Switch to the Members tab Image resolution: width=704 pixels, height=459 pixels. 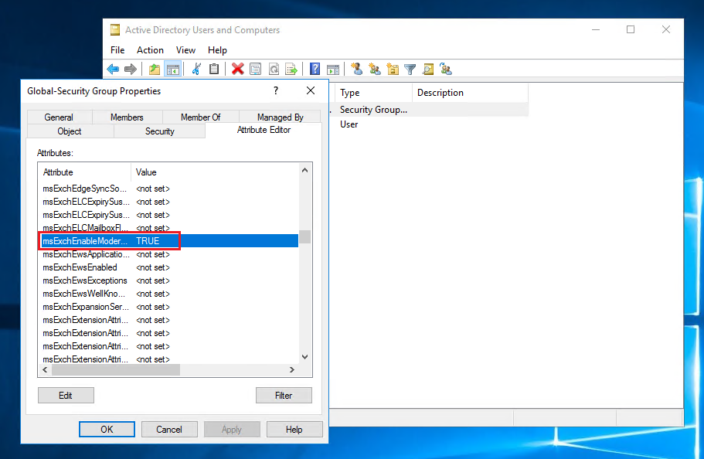[x=127, y=117]
